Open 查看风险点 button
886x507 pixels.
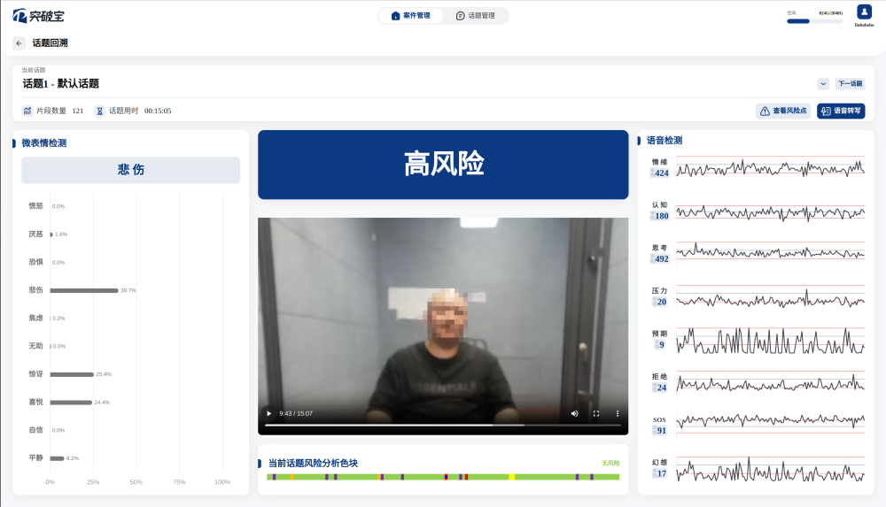tap(783, 111)
